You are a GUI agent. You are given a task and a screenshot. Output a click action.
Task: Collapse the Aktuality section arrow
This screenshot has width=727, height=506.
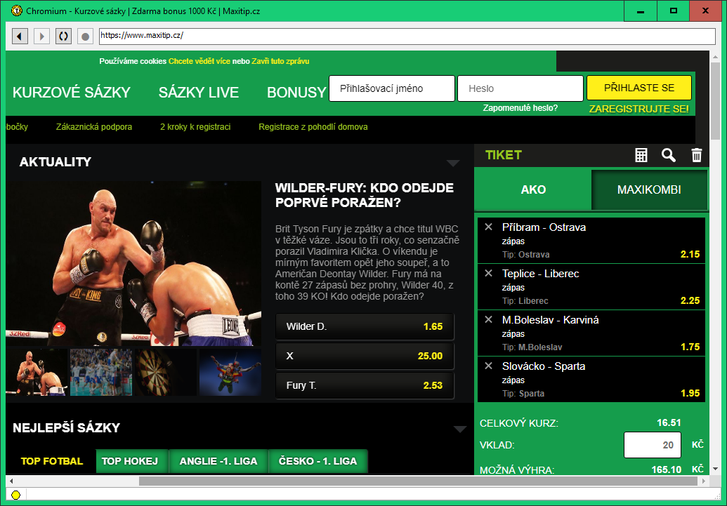[x=453, y=163]
